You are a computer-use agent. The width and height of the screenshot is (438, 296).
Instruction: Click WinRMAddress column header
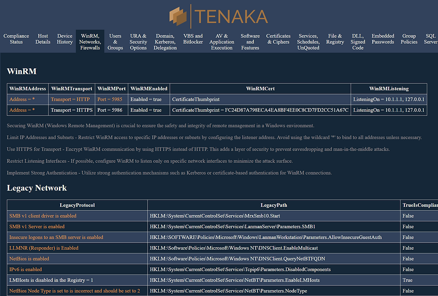[x=28, y=88]
